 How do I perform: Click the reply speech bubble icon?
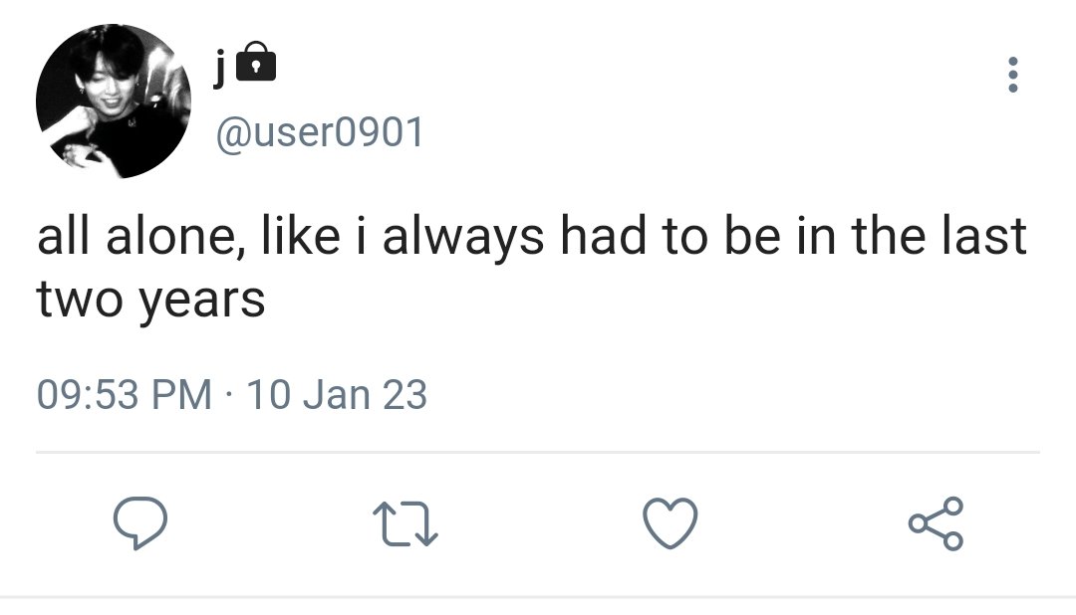pos(140,522)
